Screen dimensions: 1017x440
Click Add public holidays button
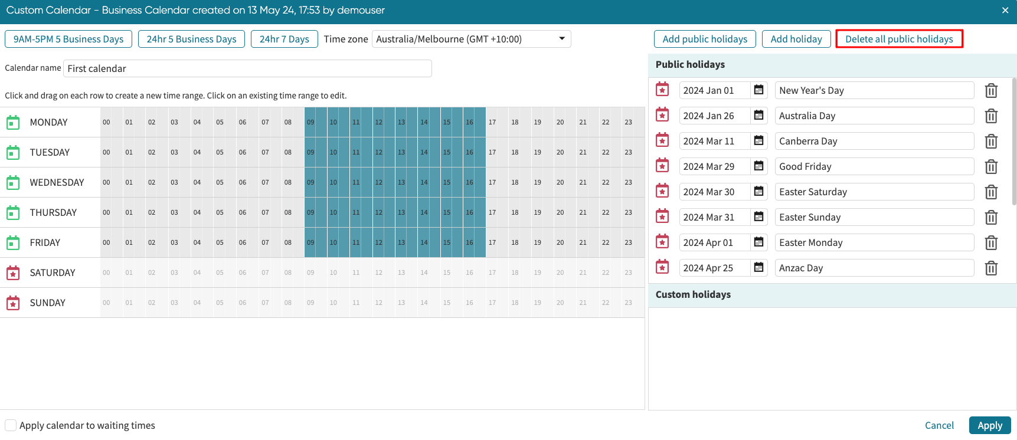pyautogui.click(x=704, y=39)
